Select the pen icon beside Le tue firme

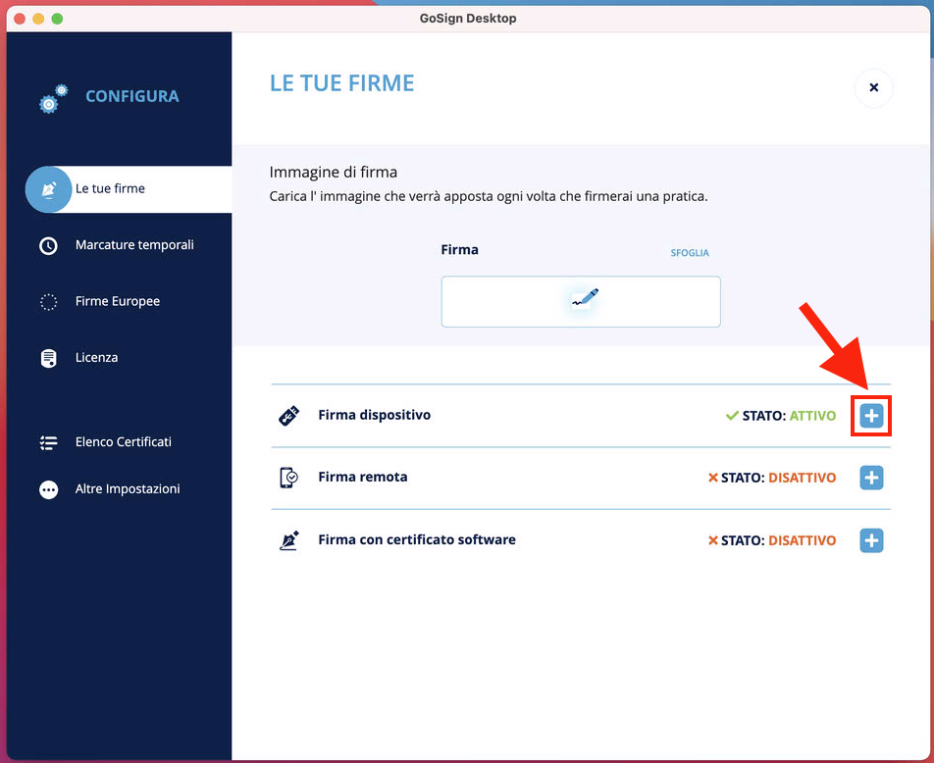click(x=48, y=189)
